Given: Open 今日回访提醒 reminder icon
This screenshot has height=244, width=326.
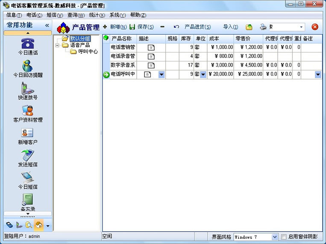Looking at the screenshot, I should point(27,66).
